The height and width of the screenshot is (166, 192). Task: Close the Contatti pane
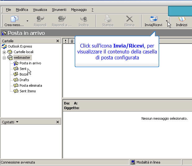pyautogui.click(x=58, y=122)
